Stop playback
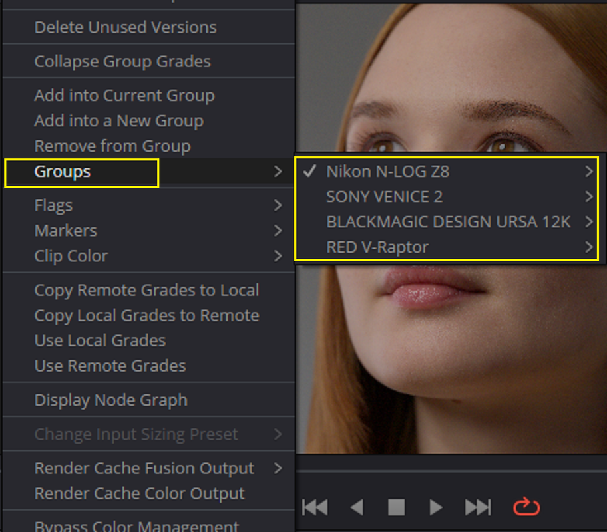The height and width of the screenshot is (532, 607). coord(397,507)
